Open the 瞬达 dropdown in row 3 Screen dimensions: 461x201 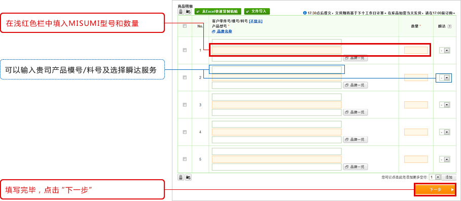point(445,105)
